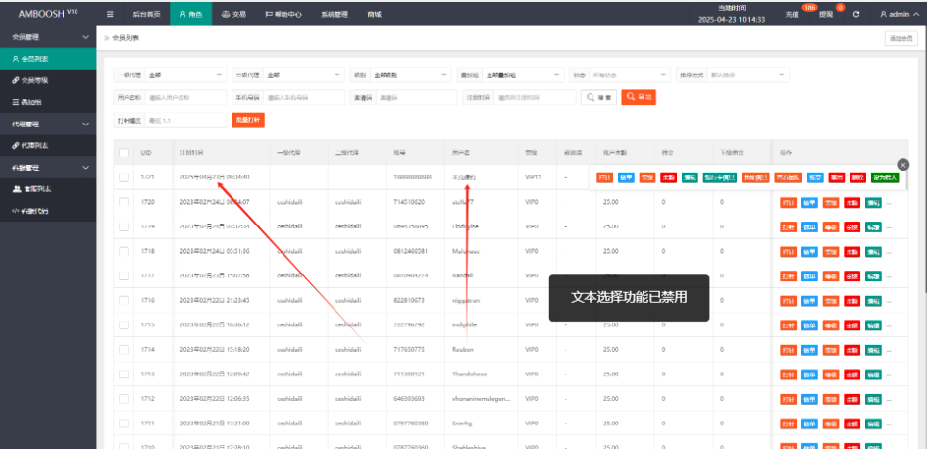Select the 角色 tab in the top navigation
The image size is (927, 449).
[x=191, y=14]
